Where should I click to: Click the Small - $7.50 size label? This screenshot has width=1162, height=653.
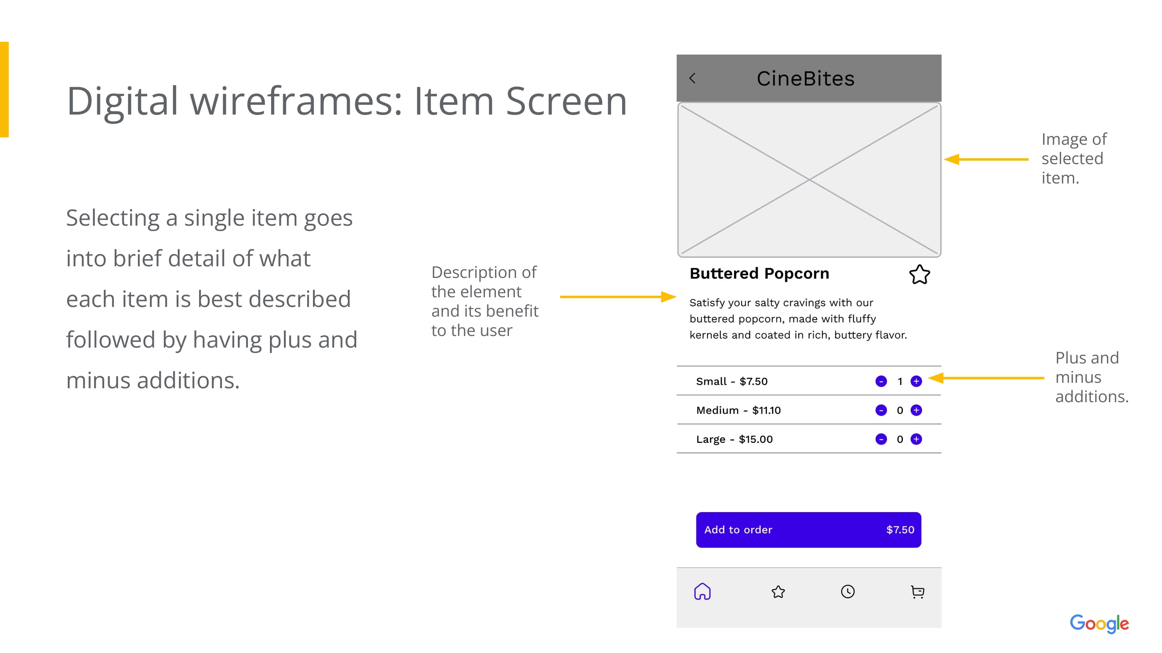[732, 381]
